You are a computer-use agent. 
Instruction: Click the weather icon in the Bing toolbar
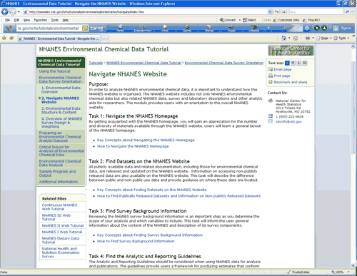tap(293, 29)
